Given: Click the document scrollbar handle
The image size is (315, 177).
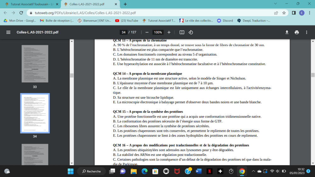Looking at the screenshot, I should 313,75.
